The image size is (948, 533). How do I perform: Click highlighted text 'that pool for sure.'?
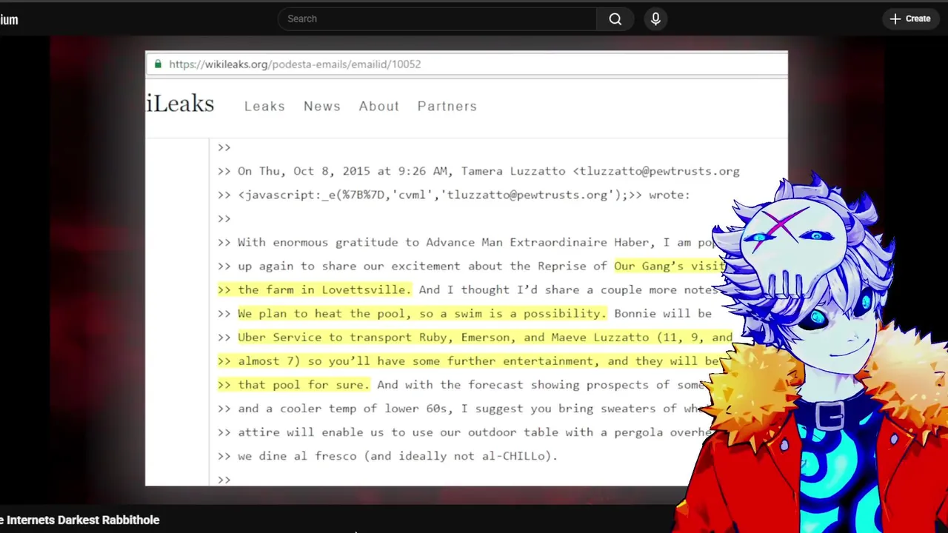point(294,384)
